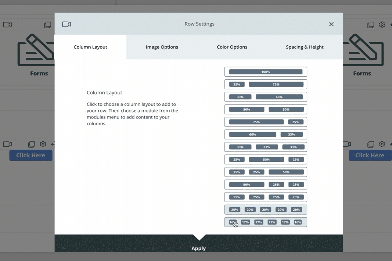The width and height of the screenshot is (392, 261).
Task: Open the Color Options tab
Action: (232, 47)
